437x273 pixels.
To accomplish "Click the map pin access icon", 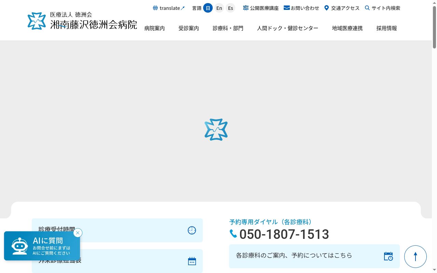I will pyautogui.click(x=326, y=8).
